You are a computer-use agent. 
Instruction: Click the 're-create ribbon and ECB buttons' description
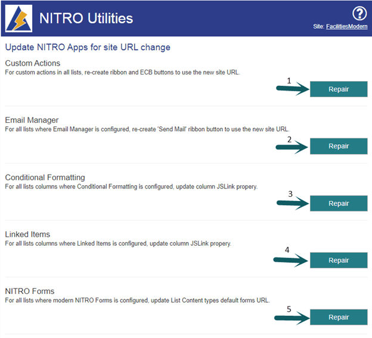[x=122, y=72]
